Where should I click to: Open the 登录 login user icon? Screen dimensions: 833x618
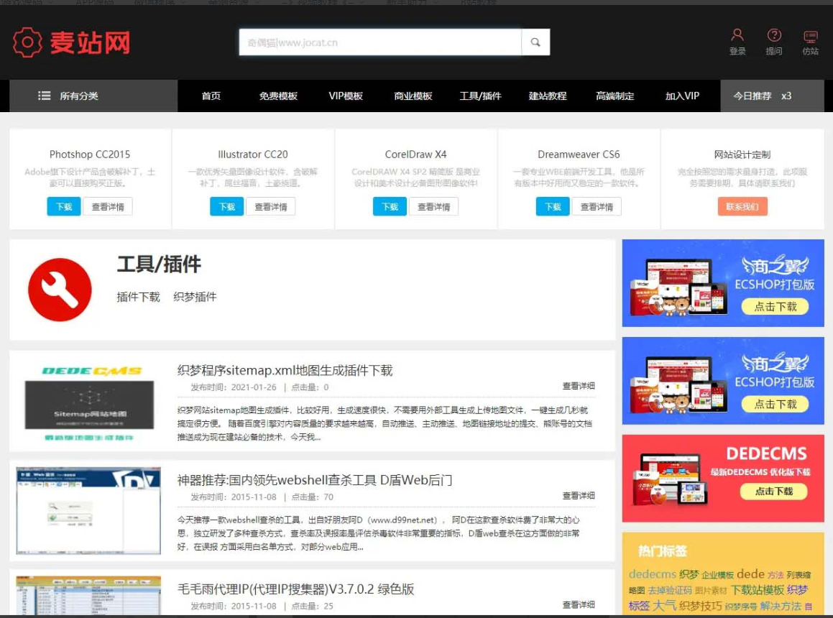point(737,35)
